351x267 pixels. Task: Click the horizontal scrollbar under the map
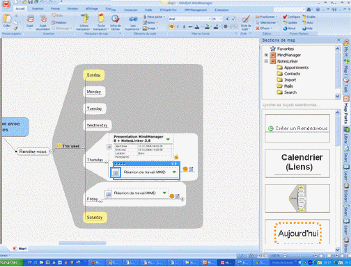click(82, 243)
